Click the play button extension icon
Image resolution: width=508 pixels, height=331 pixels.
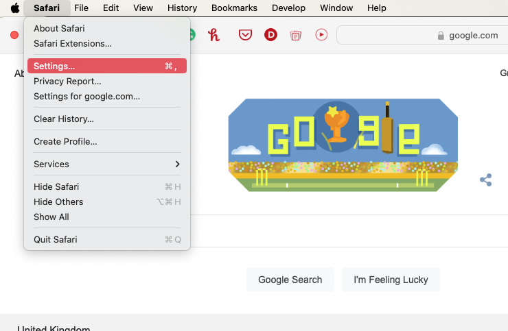point(321,35)
